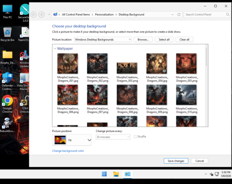The width and height of the screenshot is (232, 184).
Task: Refresh the Control Panel page
Action: [x=179, y=14]
